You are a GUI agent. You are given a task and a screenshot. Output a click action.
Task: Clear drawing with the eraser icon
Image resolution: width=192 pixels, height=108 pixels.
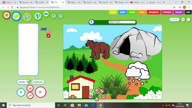pyautogui.click(x=30, y=96)
